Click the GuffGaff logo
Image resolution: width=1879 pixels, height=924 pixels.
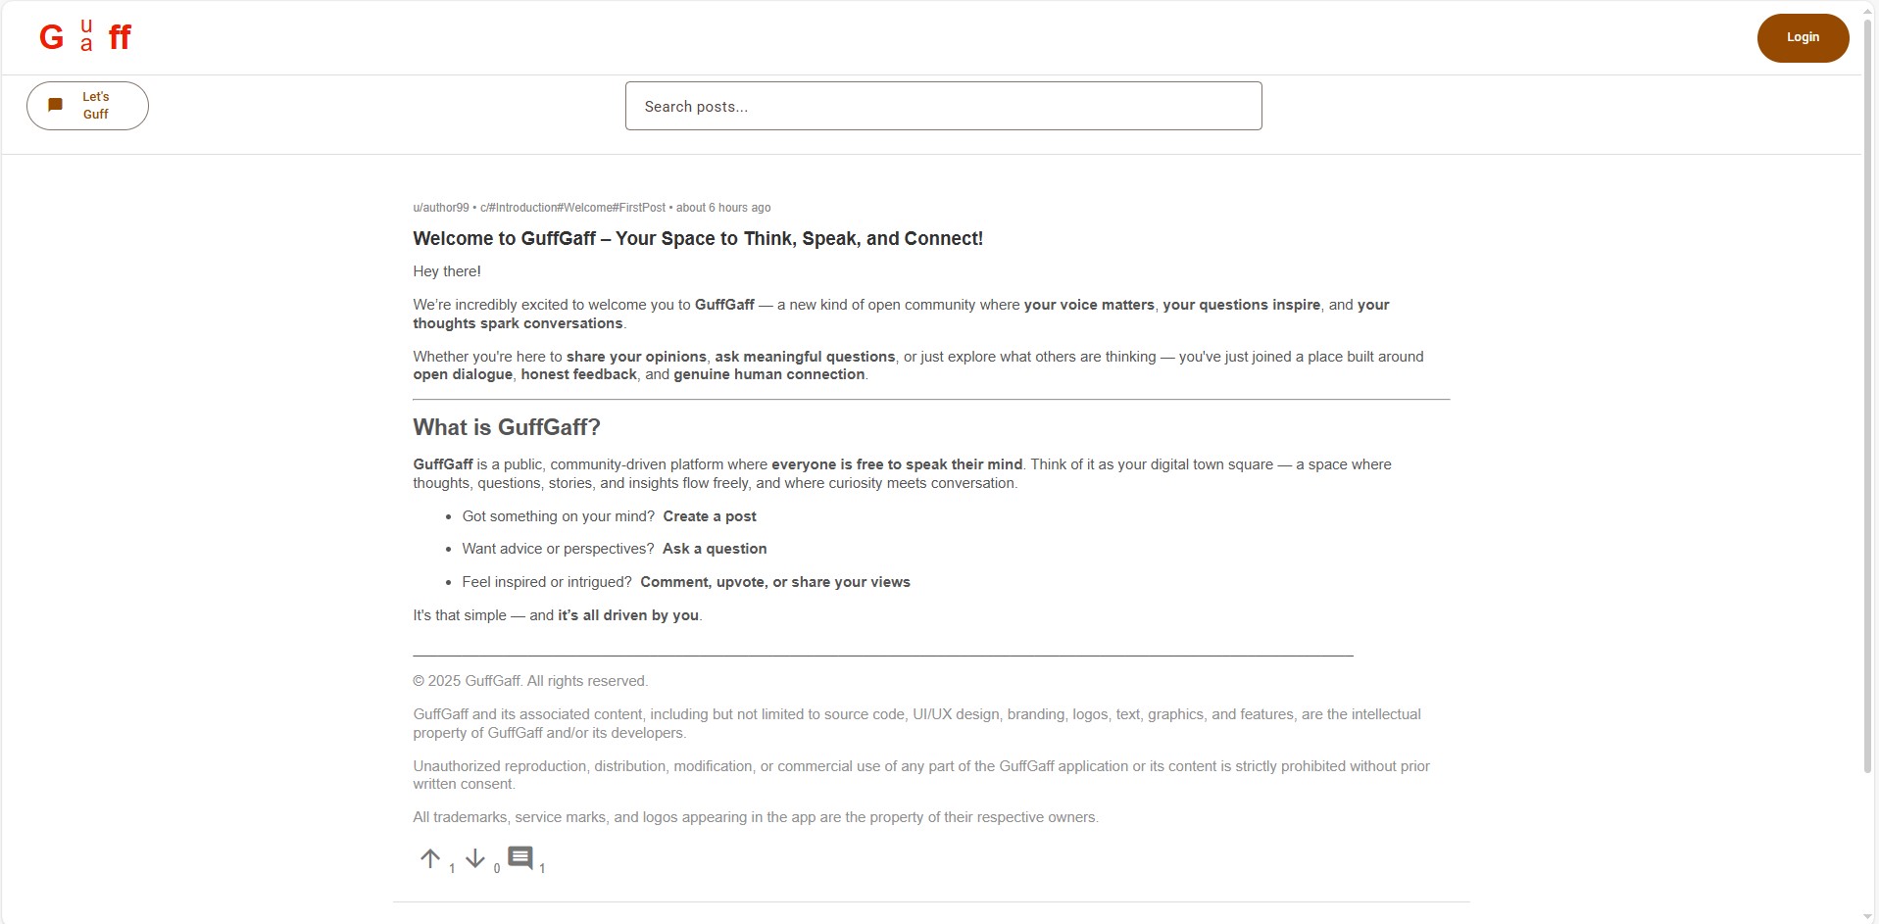pyautogui.click(x=84, y=36)
